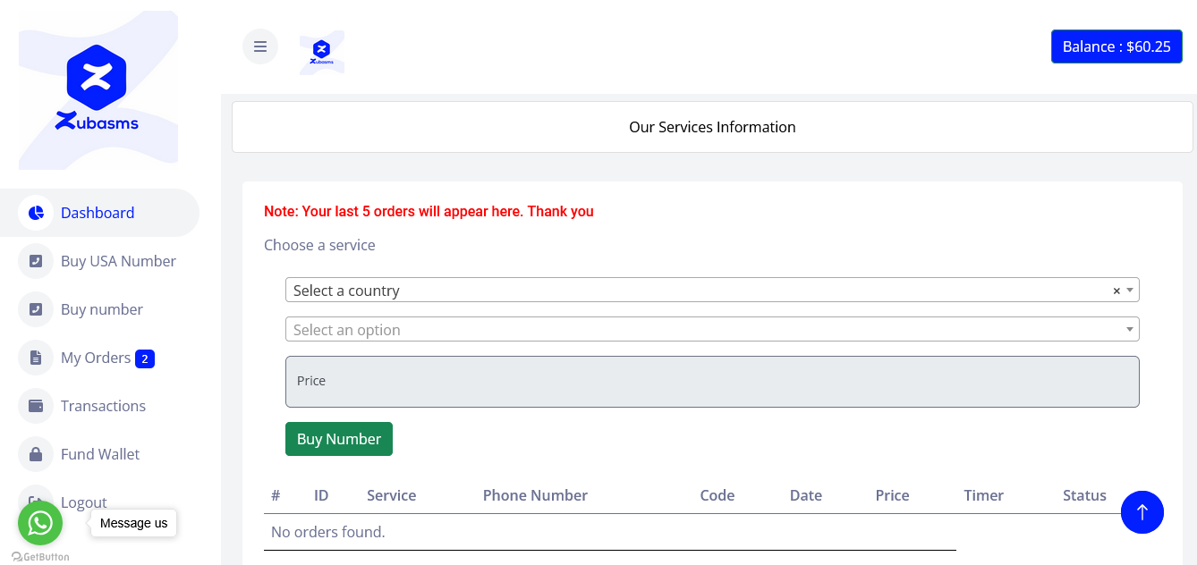Click the scroll-to-top arrow button
Viewport: 1197px width, 565px height.
[x=1142, y=512]
